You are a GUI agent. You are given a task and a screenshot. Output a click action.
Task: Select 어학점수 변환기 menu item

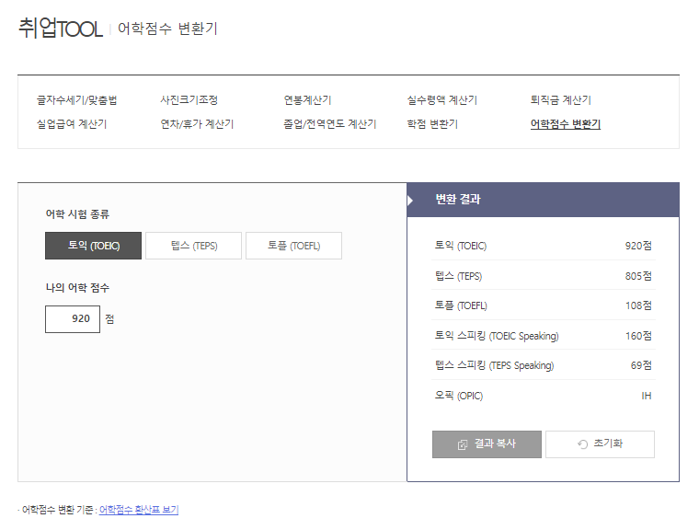pyautogui.click(x=566, y=124)
